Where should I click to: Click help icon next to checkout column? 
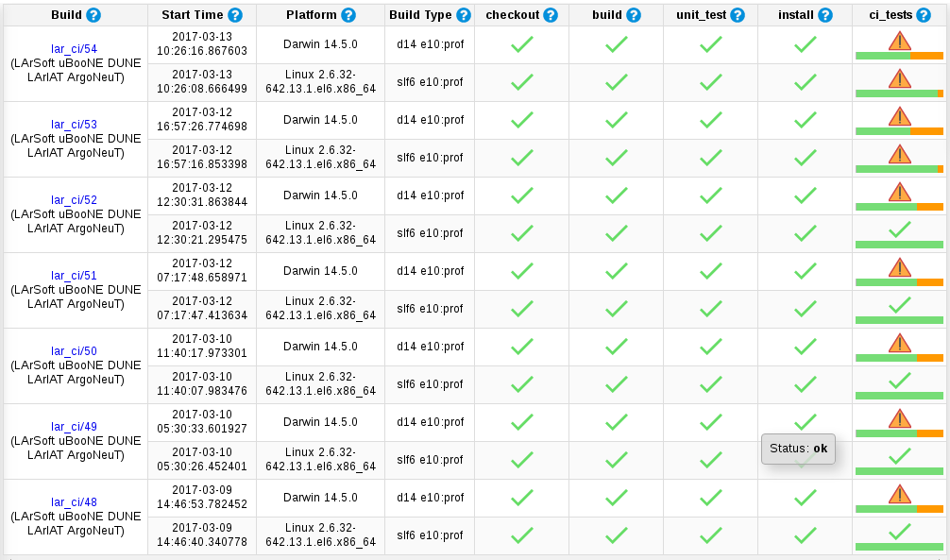(551, 15)
